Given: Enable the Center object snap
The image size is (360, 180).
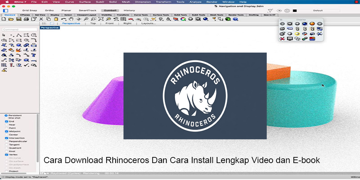Looking at the screenshot, I should click(x=6, y=135).
